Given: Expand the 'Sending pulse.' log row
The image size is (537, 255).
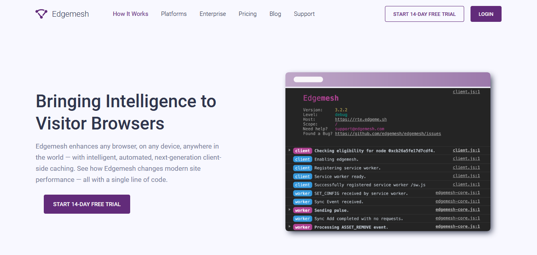Looking at the screenshot, I should (289, 210).
